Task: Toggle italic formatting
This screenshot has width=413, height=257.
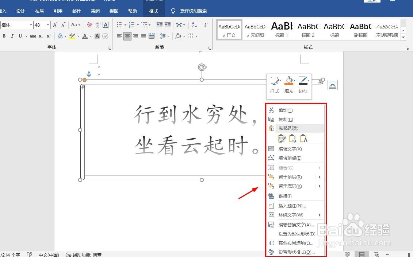Action: [12, 36]
